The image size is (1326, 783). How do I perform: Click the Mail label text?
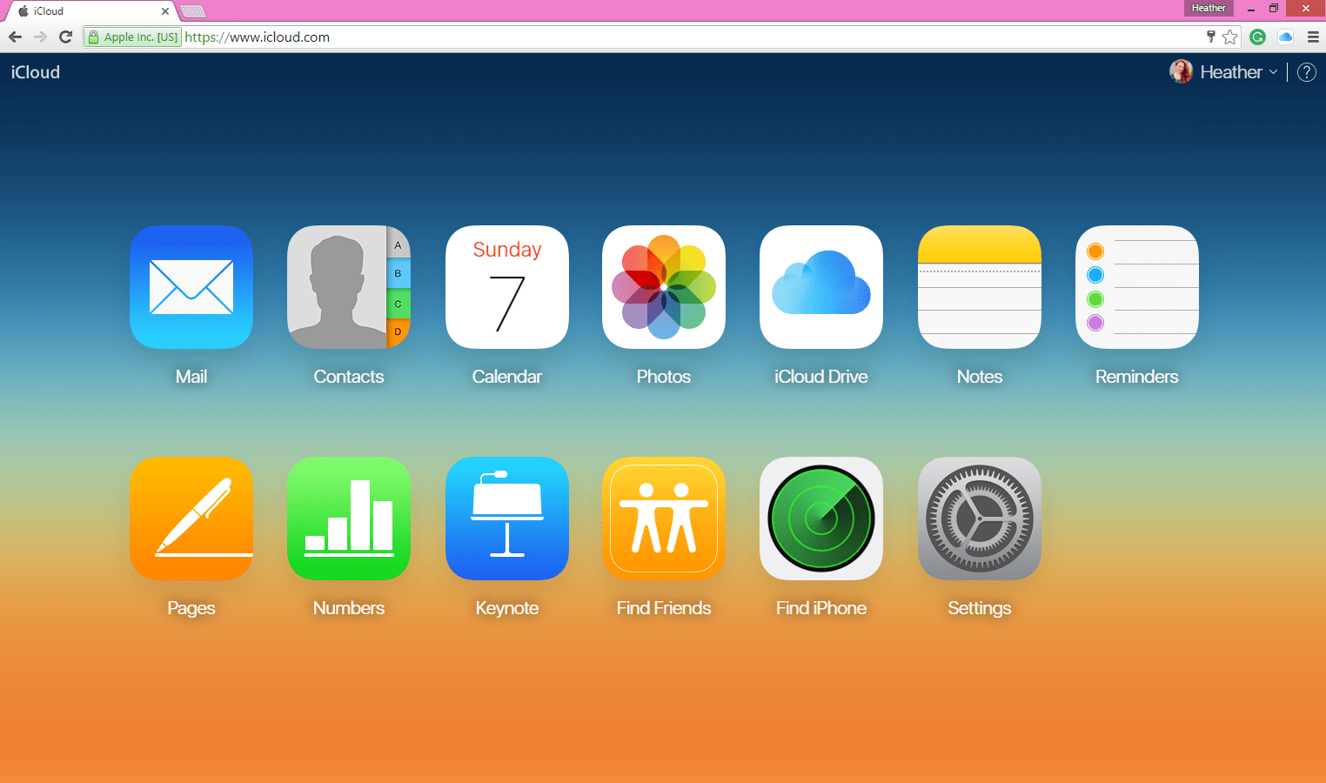click(x=191, y=377)
